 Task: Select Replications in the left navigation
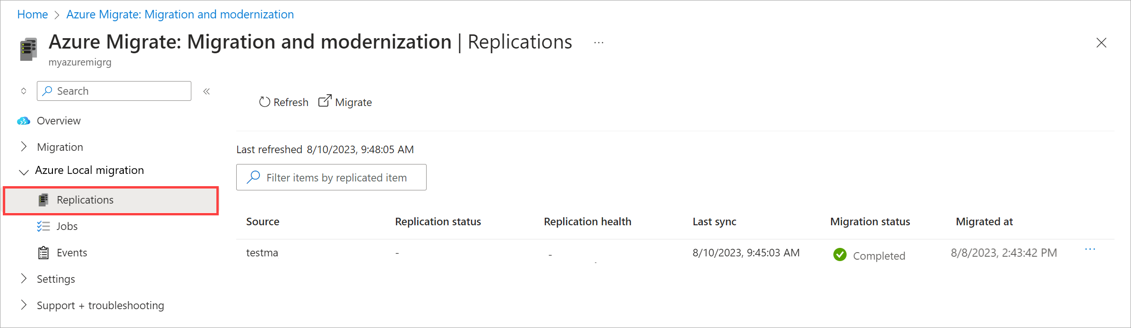[85, 199]
